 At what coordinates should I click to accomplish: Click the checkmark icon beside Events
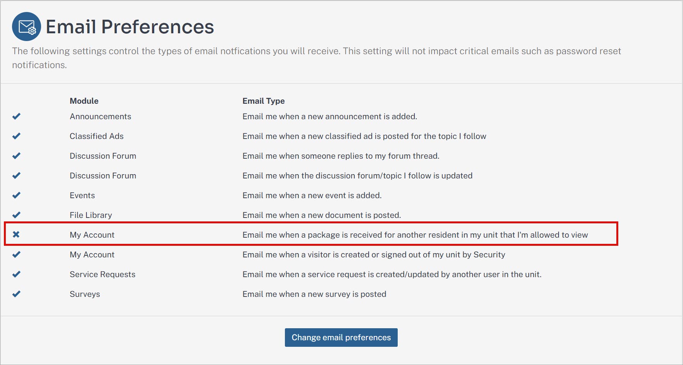[16, 195]
